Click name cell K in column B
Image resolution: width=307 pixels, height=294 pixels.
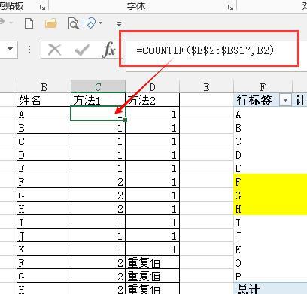(44, 249)
